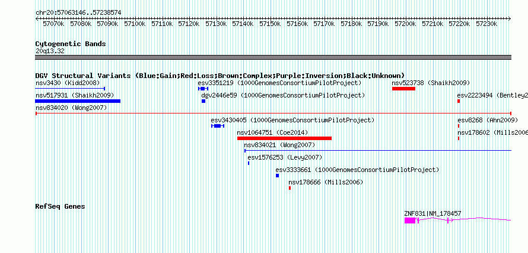Open nsv178666 (Mills2006) label
Viewport: 528px width, 253px height.
coord(326,182)
